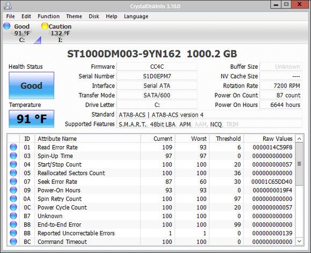The image size is (311, 253).
Task: Click the Good health status button
Action: [31, 85]
